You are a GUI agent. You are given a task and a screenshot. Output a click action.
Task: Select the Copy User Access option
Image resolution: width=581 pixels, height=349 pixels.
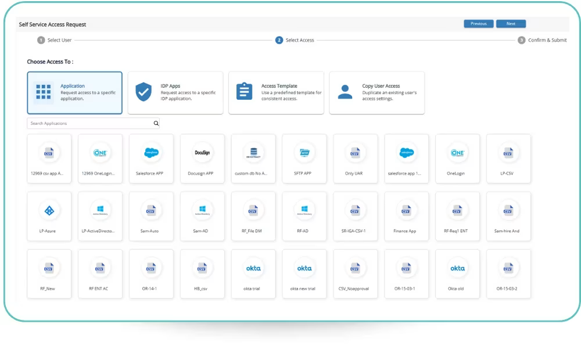click(x=376, y=93)
